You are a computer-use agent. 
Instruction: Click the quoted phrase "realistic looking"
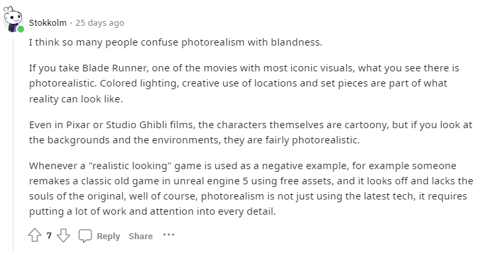tap(130, 166)
